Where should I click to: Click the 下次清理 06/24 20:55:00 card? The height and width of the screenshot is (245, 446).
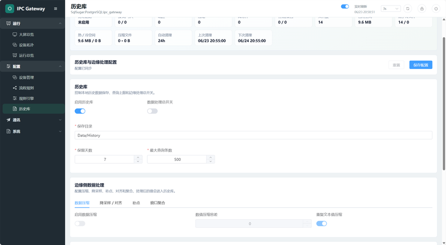point(254,38)
